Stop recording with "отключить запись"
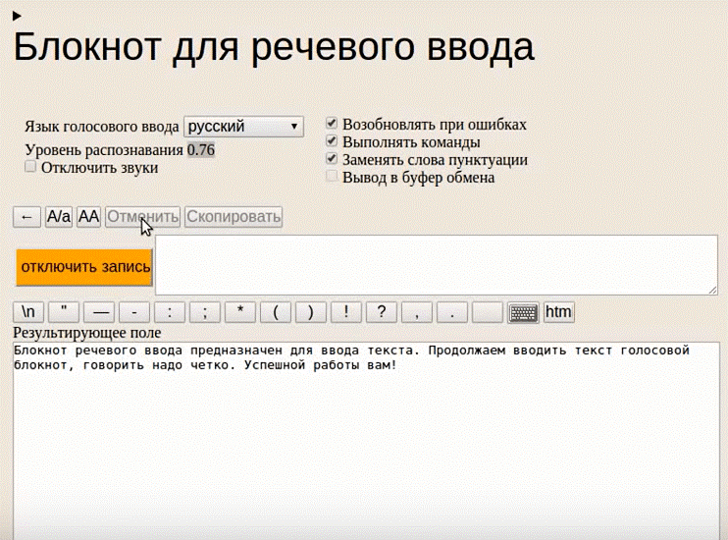 [84, 267]
